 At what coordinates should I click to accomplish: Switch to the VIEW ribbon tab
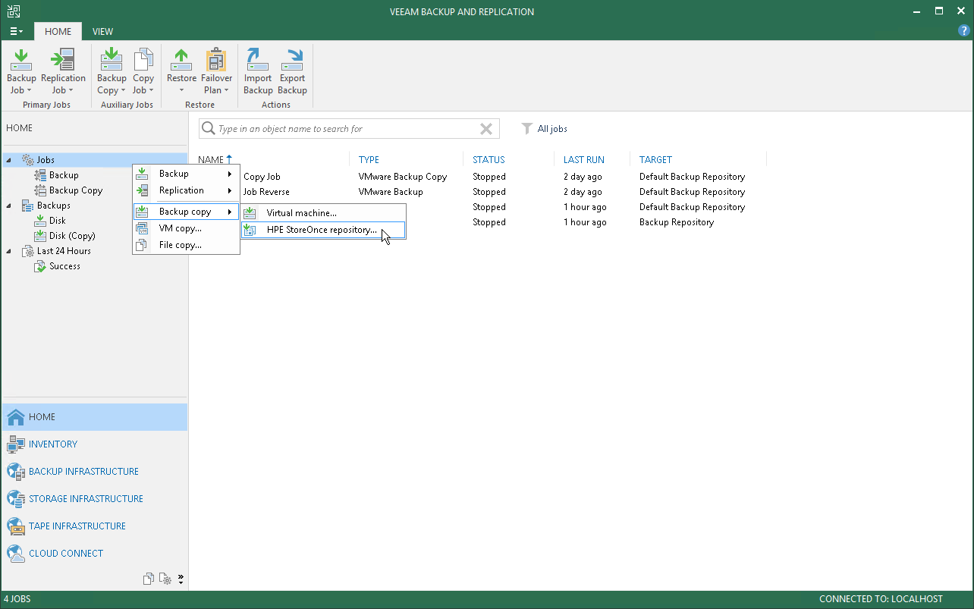coord(102,32)
